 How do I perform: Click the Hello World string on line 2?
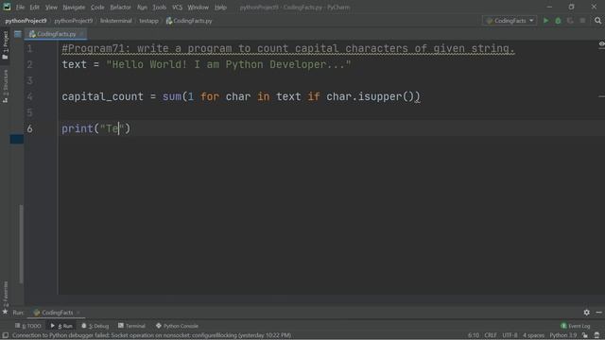point(229,64)
